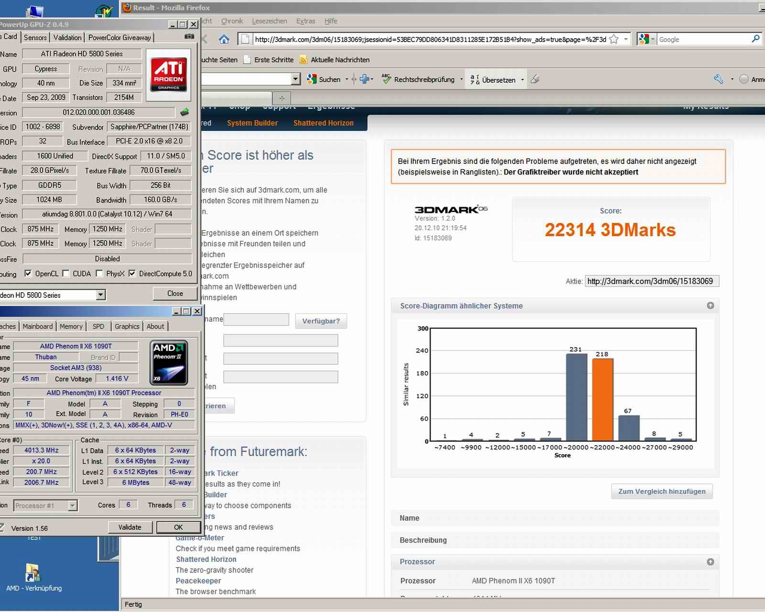Click the magnifier in the Google search box
The width and height of the screenshot is (765, 612).
(x=755, y=39)
